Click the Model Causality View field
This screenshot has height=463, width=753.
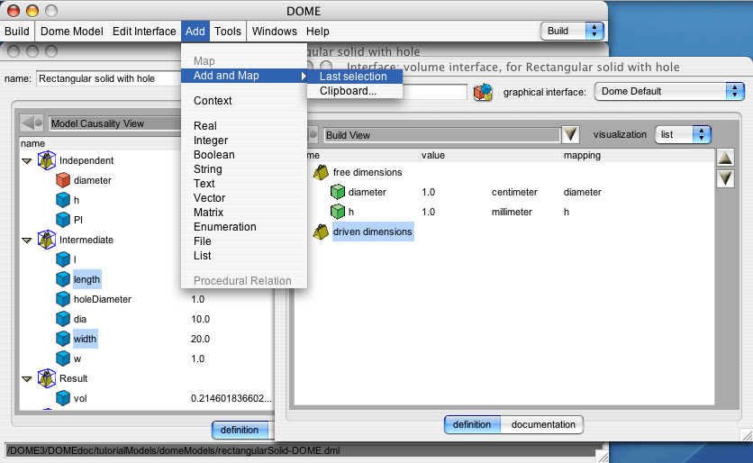(115, 123)
